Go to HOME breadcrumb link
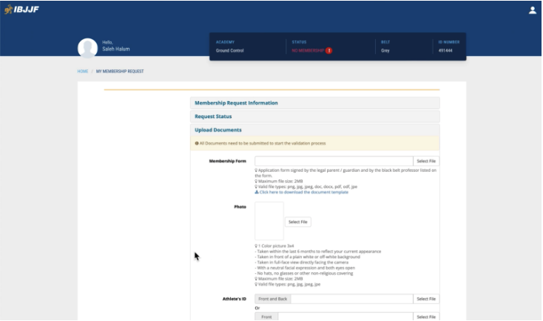 pos(82,72)
